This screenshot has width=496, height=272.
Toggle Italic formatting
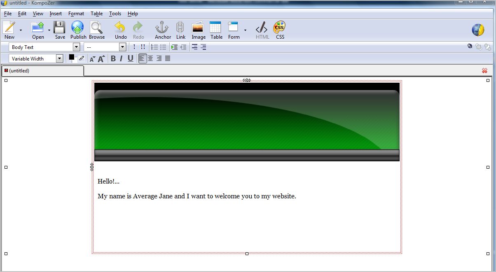click(121, 58)
